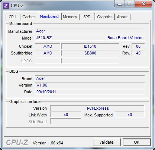The image size is (155, 150).
Task: Open the SPD tab
Action: point(87,17)
